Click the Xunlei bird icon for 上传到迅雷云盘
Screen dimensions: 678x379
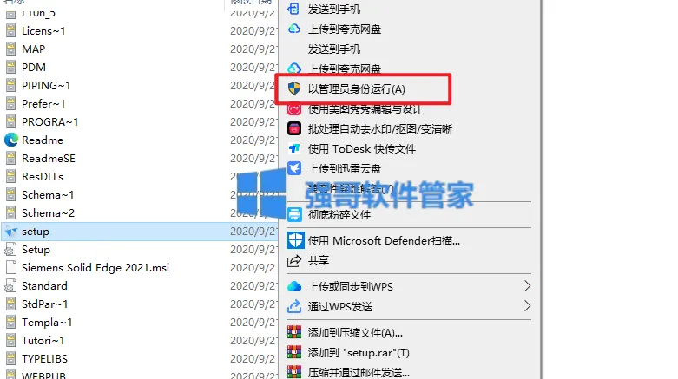294,168
